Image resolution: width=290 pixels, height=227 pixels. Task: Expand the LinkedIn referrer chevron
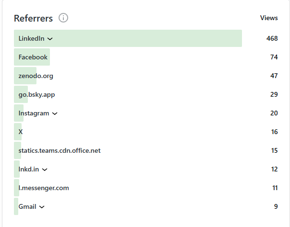point(50,39)
